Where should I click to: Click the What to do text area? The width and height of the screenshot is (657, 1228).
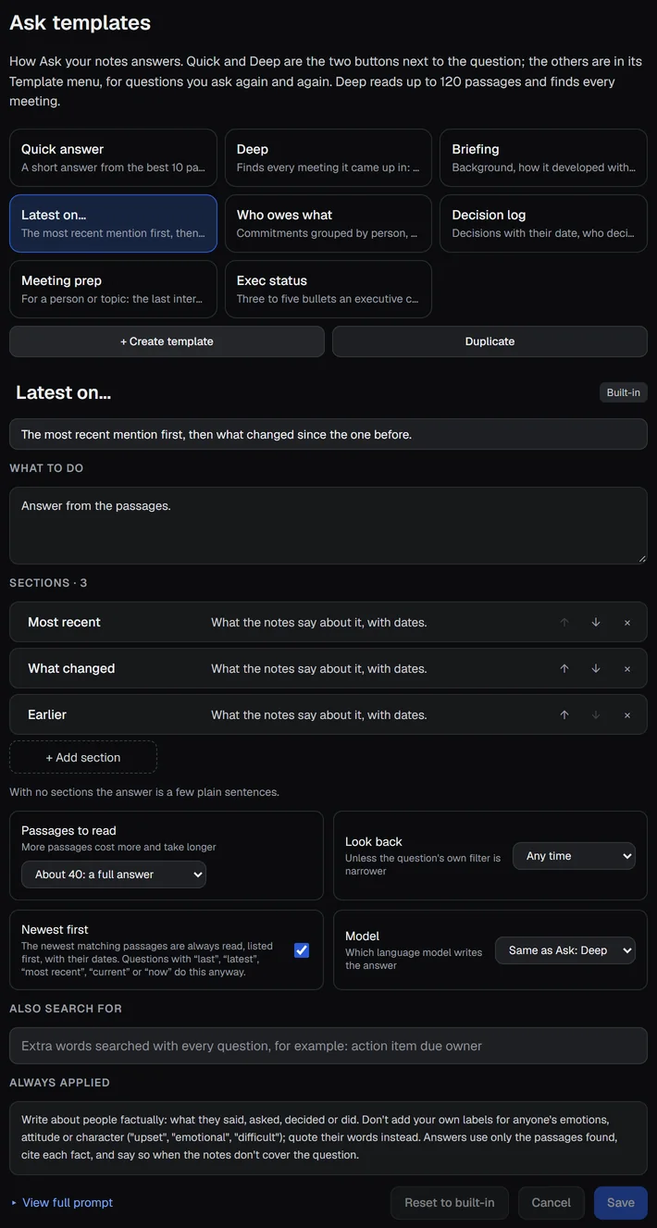pyautogui.click(x=328, y=526)
